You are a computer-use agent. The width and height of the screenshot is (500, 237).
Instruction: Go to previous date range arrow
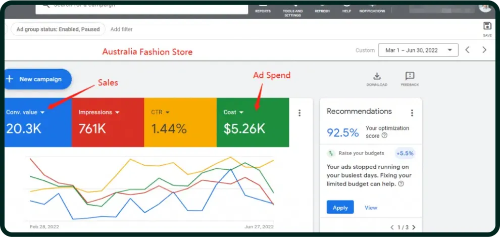(x=468, y=50)
